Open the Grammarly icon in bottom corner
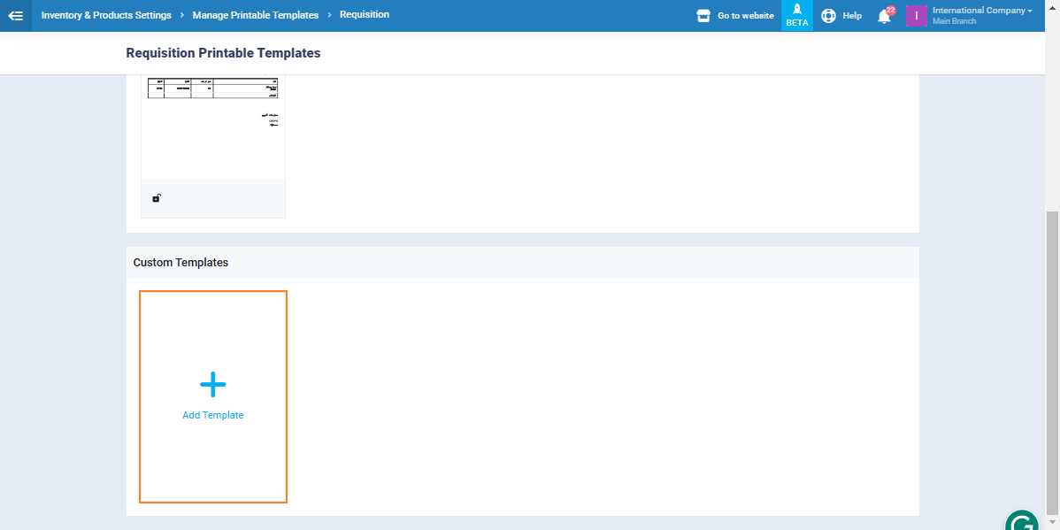This screenshot has width=1060, height=530. pyautogui.click(x=1022, y=521)
